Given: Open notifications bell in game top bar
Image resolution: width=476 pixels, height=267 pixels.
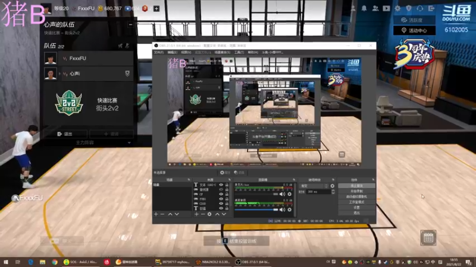Looking at the screenshot, I should click(364, 8).
